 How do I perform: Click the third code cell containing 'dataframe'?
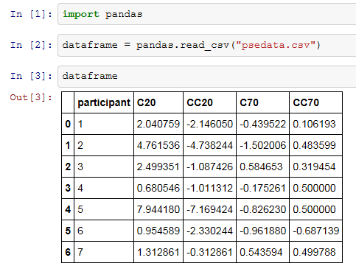(x=207, y=77)
